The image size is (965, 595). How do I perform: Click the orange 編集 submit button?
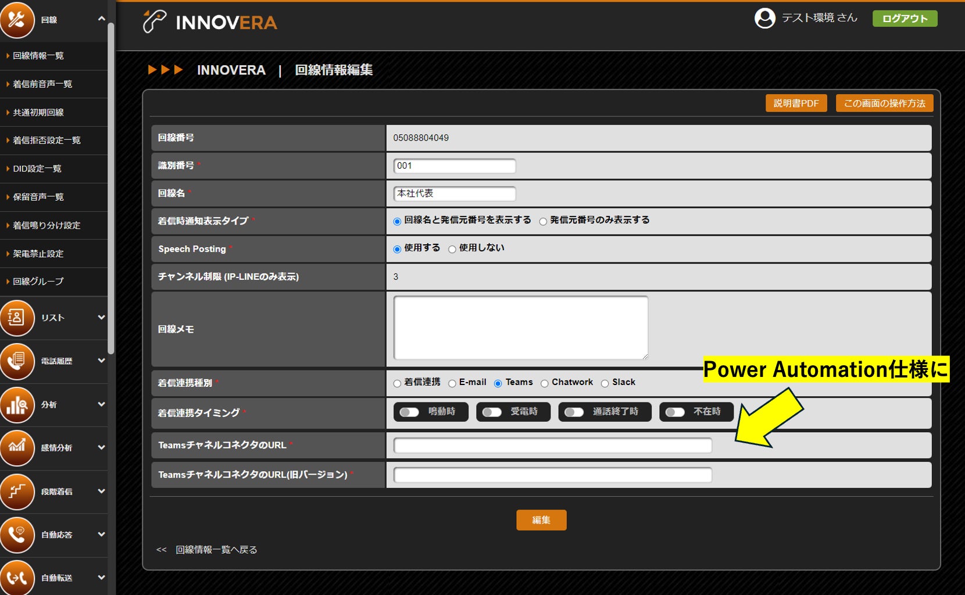(541, 520)
